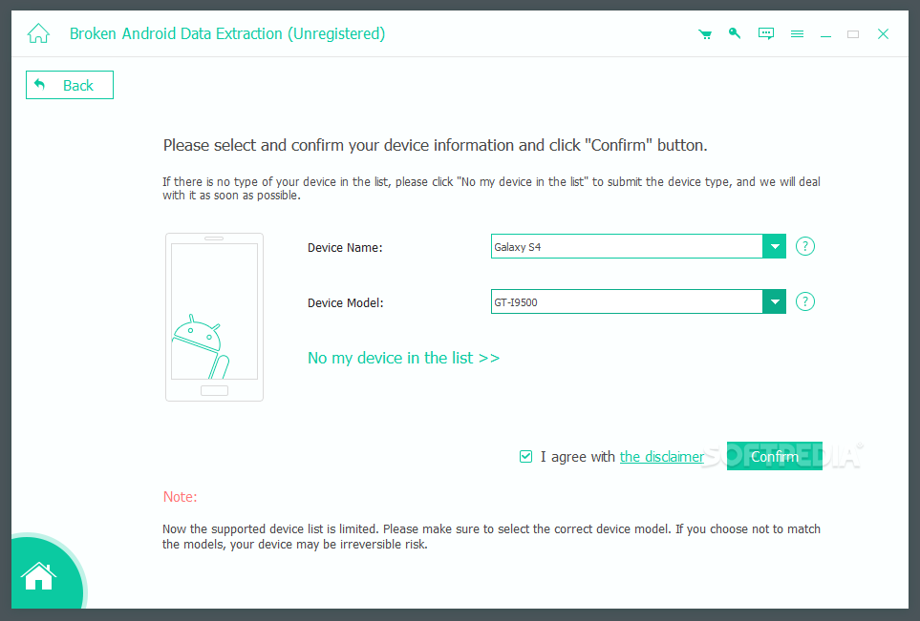Click the key register icon
The image size is (920, 621).
point(735,33)
